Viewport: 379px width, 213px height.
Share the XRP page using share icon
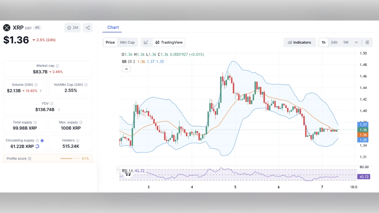(x=87, y=27)
